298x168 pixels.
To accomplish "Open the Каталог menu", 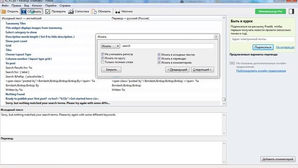I will [x=37, y=6].
